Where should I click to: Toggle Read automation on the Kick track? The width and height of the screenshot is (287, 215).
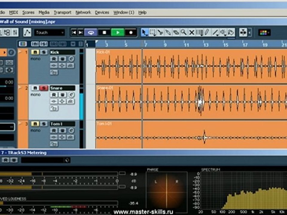click(54, 59)
